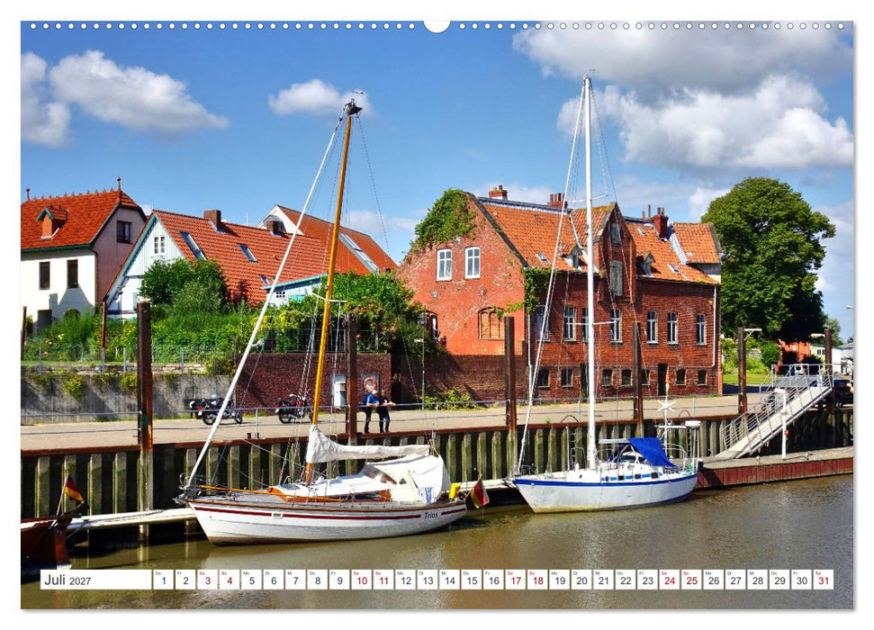This screenshot has height=630, width=874.
Task: Click day 9 in calendar strip
Action: [339, 580]
